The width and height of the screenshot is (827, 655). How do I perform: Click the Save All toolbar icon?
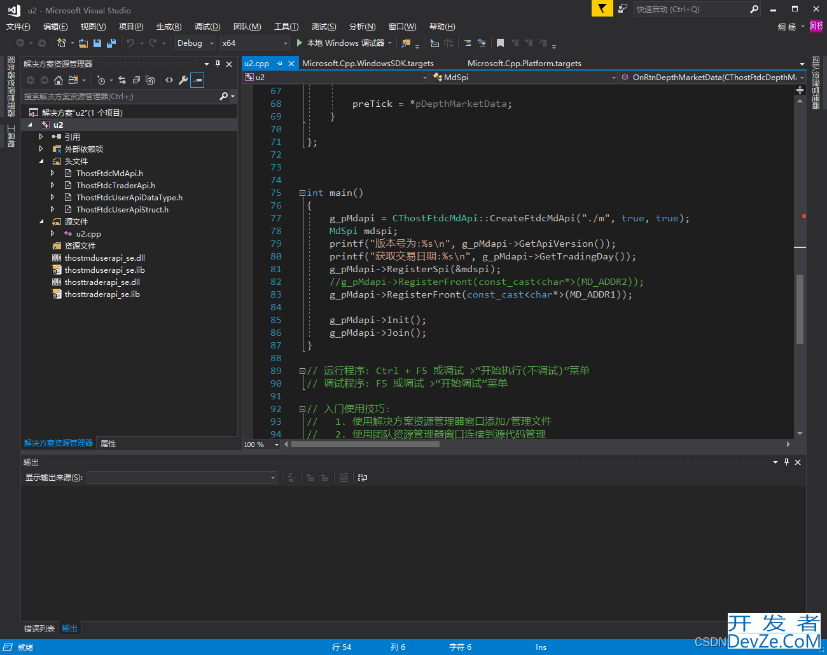click(111, 43)
